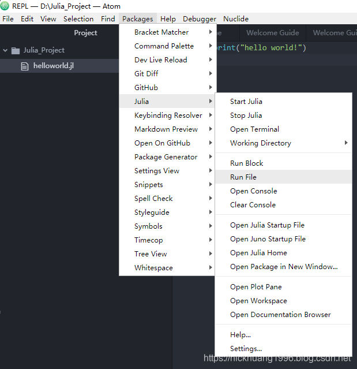Choose Clear Console

coord(283,205)
